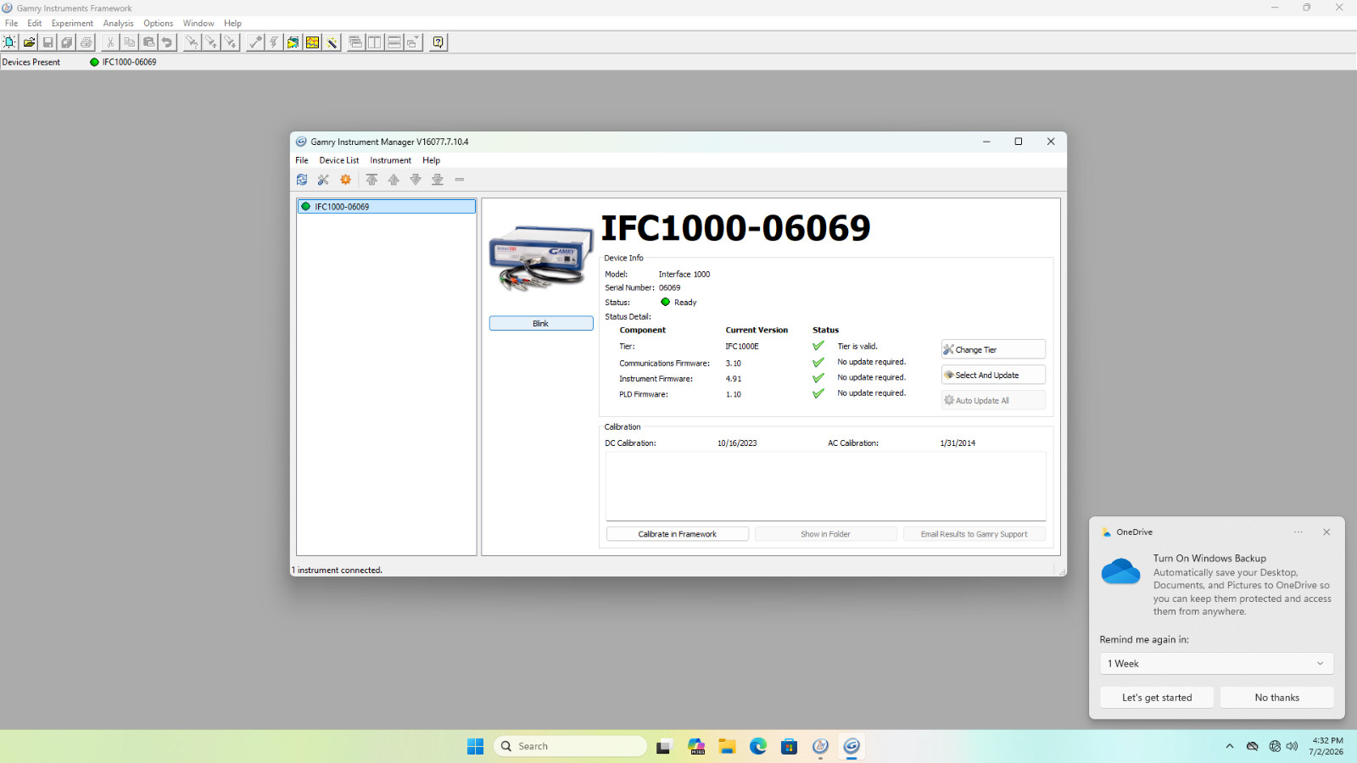
Task: Click the Open folder icon in Framework toolbar
Action: point(29,42)
